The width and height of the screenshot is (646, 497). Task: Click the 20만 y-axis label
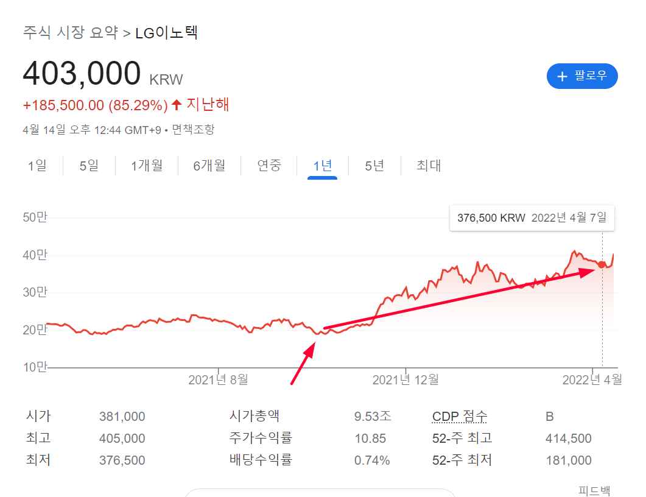click(x=35, y=330)
